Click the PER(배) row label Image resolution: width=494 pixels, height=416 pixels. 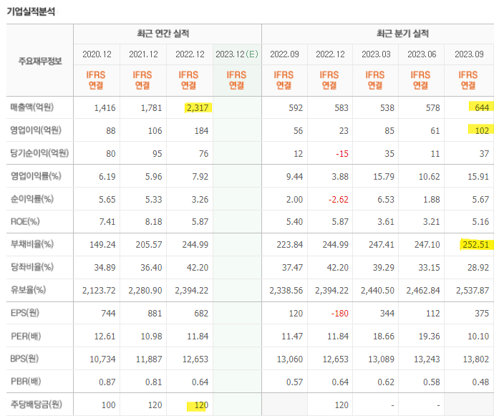click(26, 337)
